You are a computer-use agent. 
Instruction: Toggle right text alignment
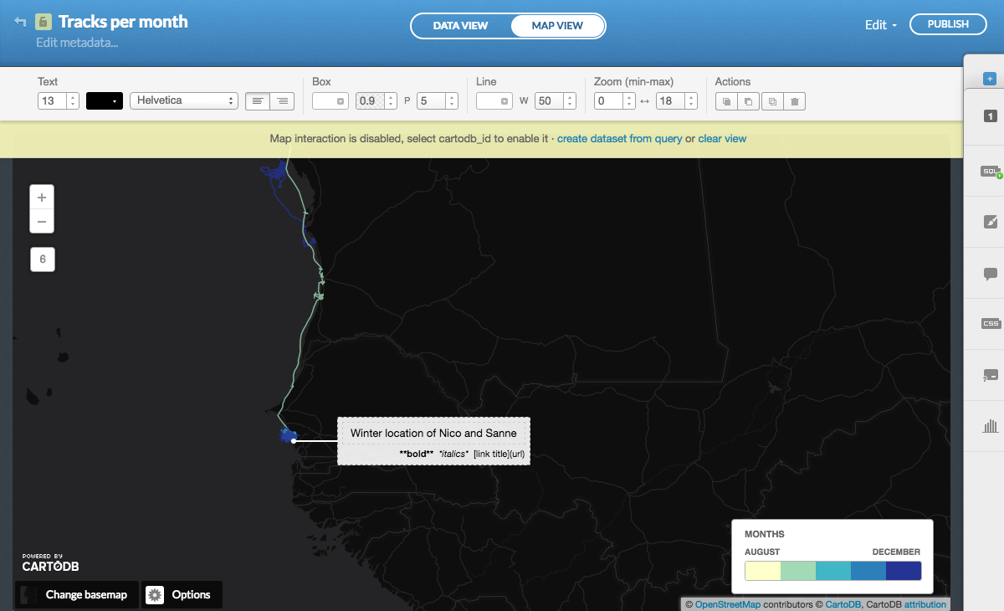point(282,100)
